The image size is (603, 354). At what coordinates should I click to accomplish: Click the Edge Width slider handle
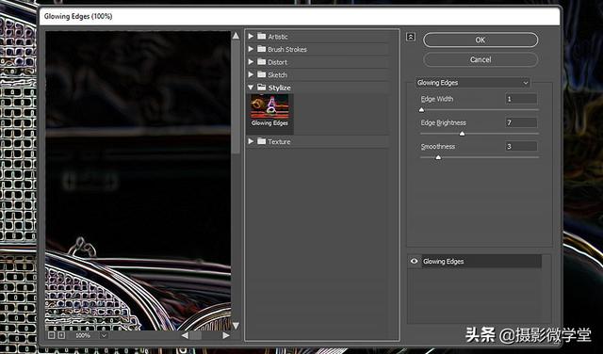[x=421, y=110]
